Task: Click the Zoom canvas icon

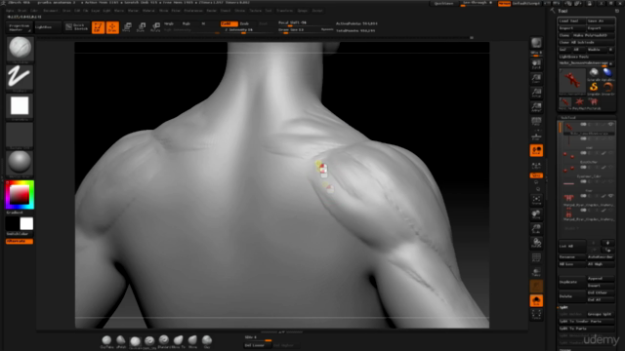Action: tap(536, 79)
